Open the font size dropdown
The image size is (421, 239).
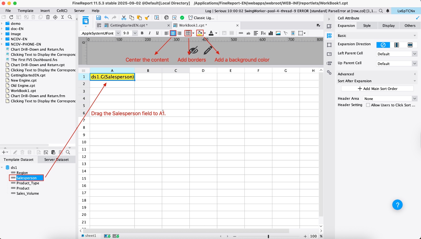135,33
